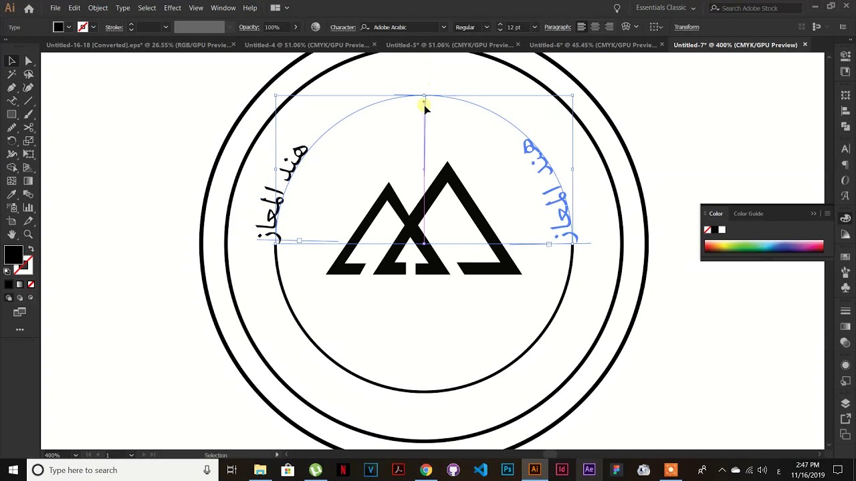Go to Illustrator home screen icon
The height and width of the screenshot is (481, 856).
click(29, 8)
